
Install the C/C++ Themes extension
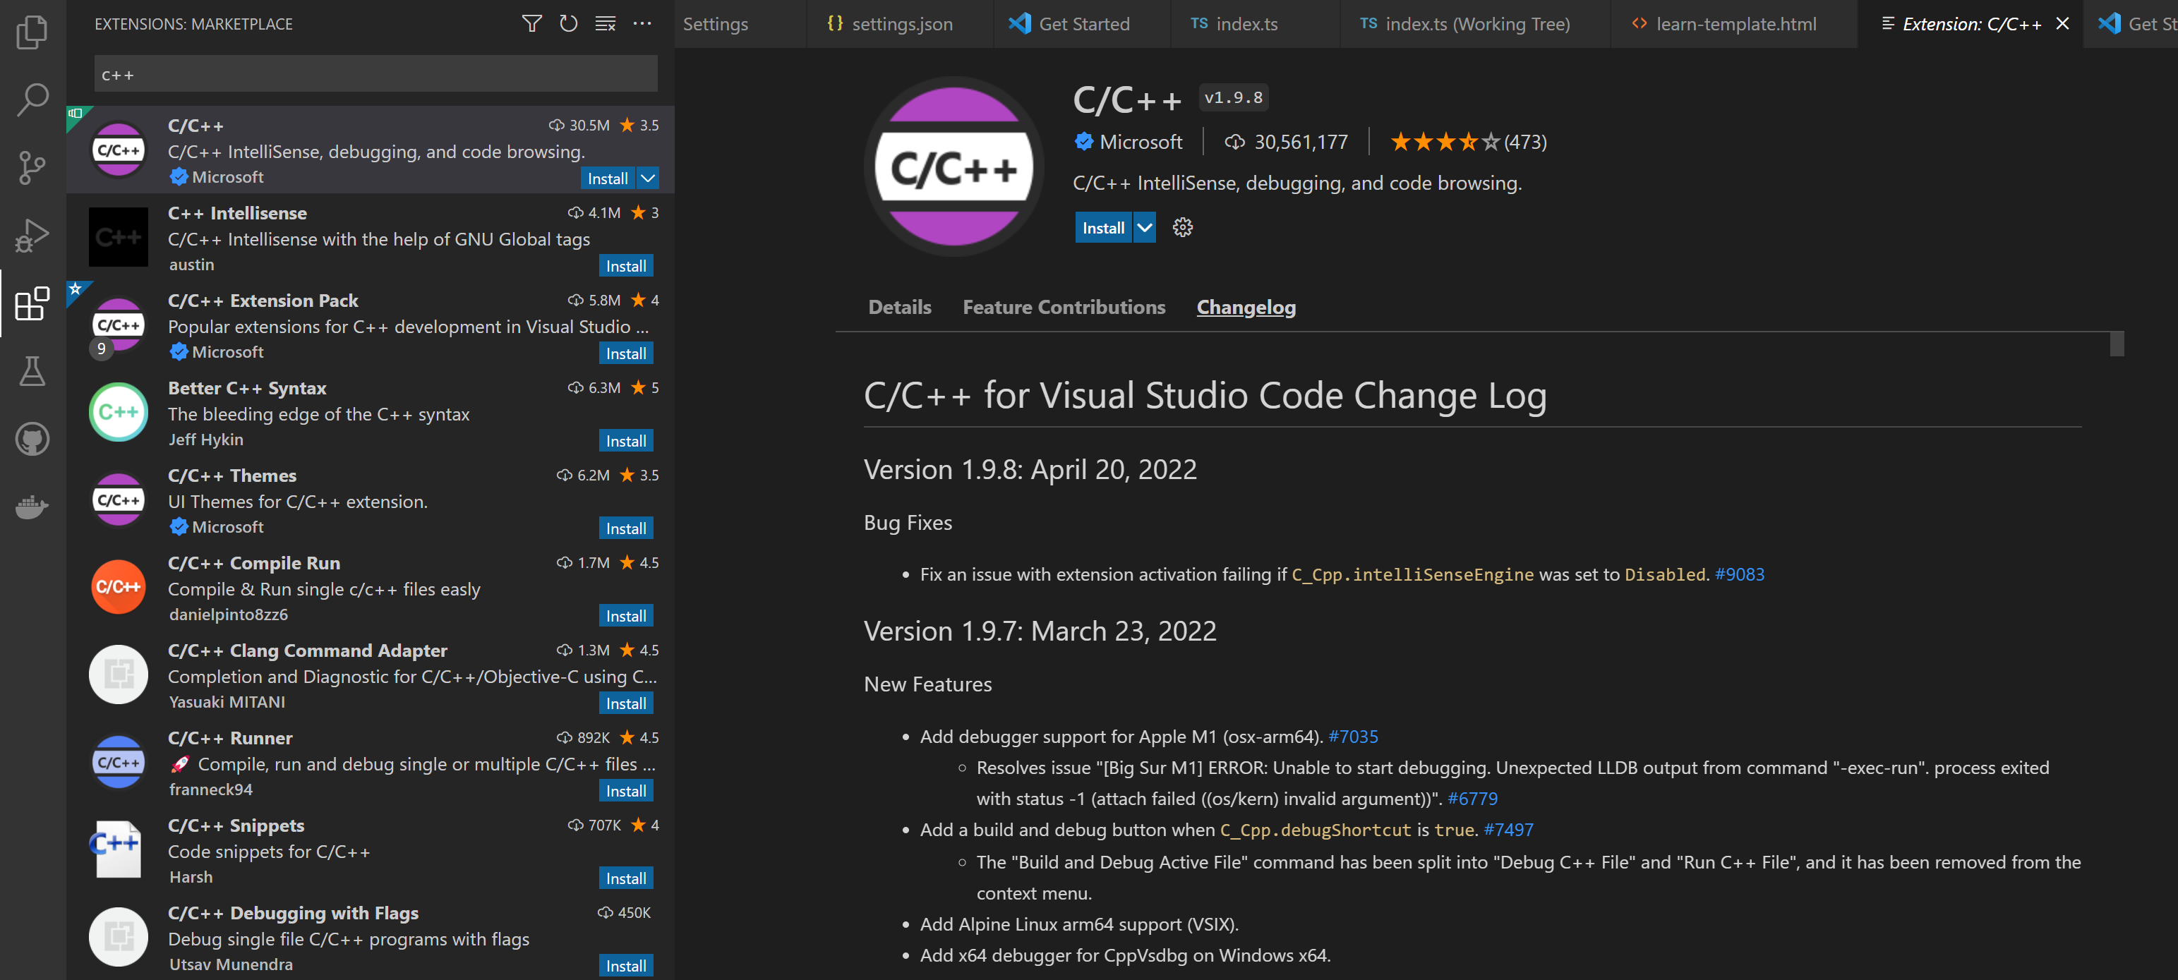coord(626,528)
